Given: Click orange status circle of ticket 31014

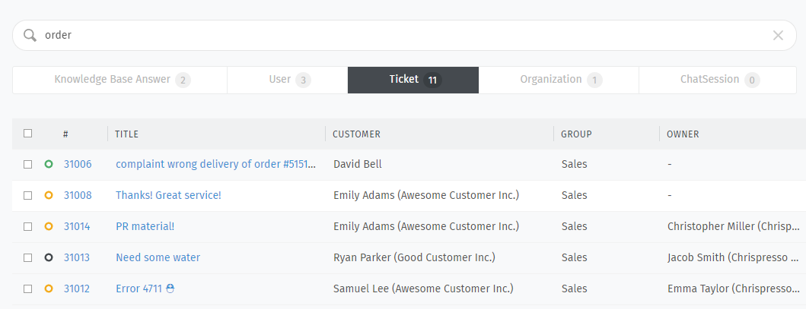Looking at the screenshot, I should point(49,226).
